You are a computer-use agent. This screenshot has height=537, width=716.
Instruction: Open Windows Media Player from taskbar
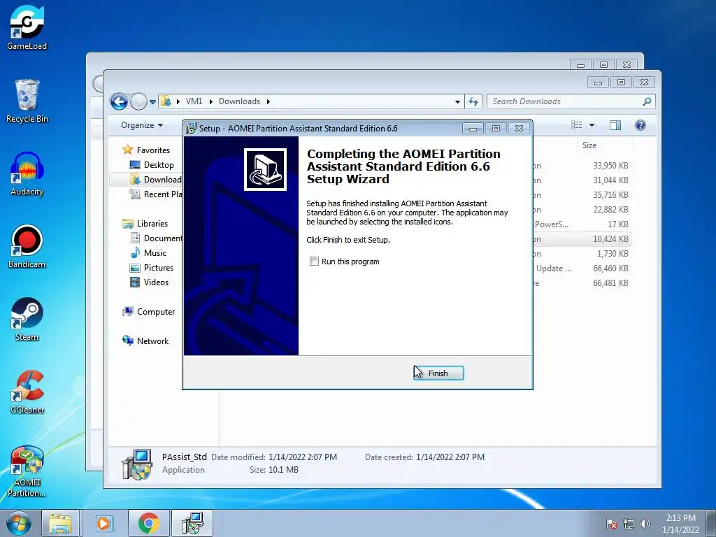104,523
